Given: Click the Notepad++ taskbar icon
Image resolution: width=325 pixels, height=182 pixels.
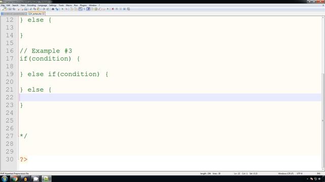Looking at the screenshot, I should pyautogui.click(x=46, y=178).
